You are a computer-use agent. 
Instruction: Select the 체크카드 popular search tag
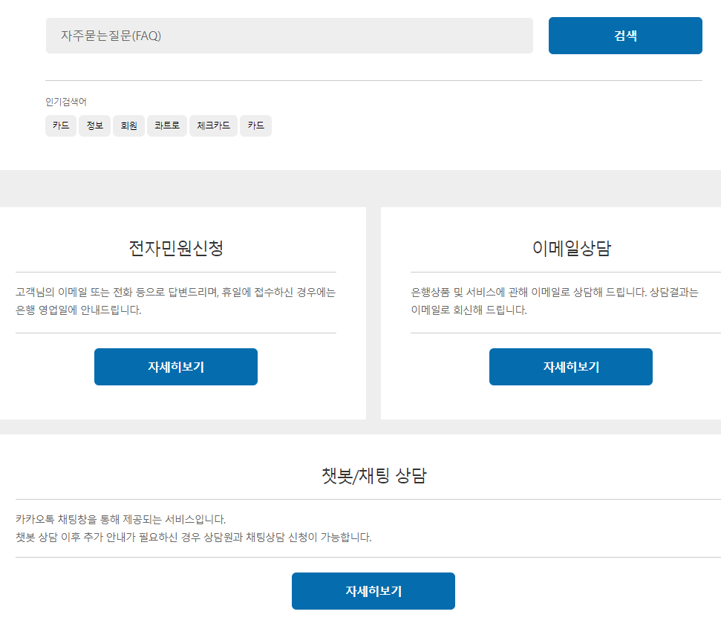(212, 125)
